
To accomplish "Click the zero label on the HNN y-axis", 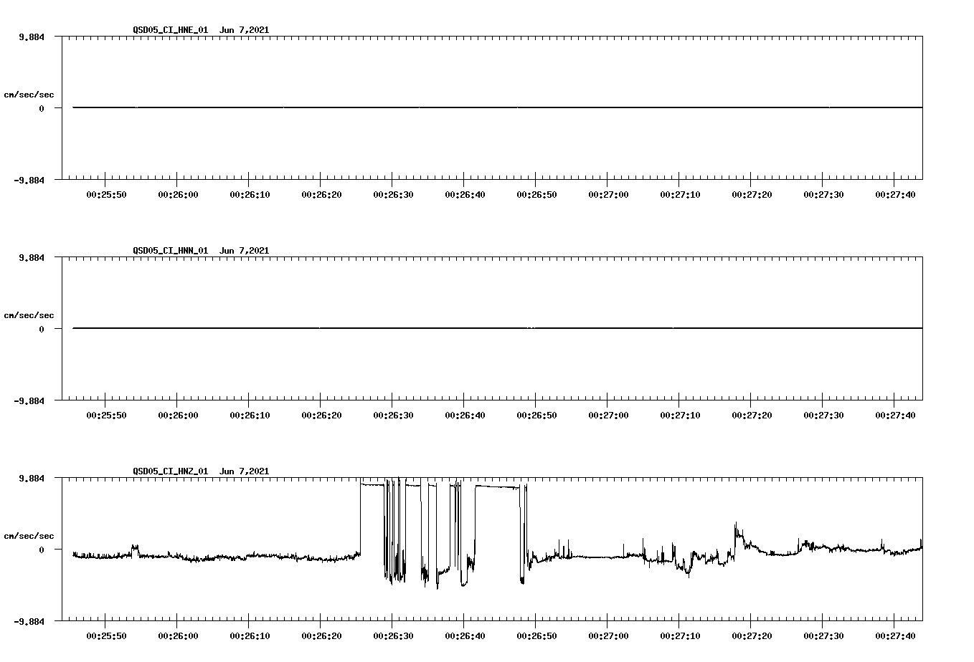I will click(x=42, y=329).
